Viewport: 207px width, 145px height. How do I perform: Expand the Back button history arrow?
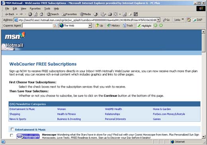(17, 14)
